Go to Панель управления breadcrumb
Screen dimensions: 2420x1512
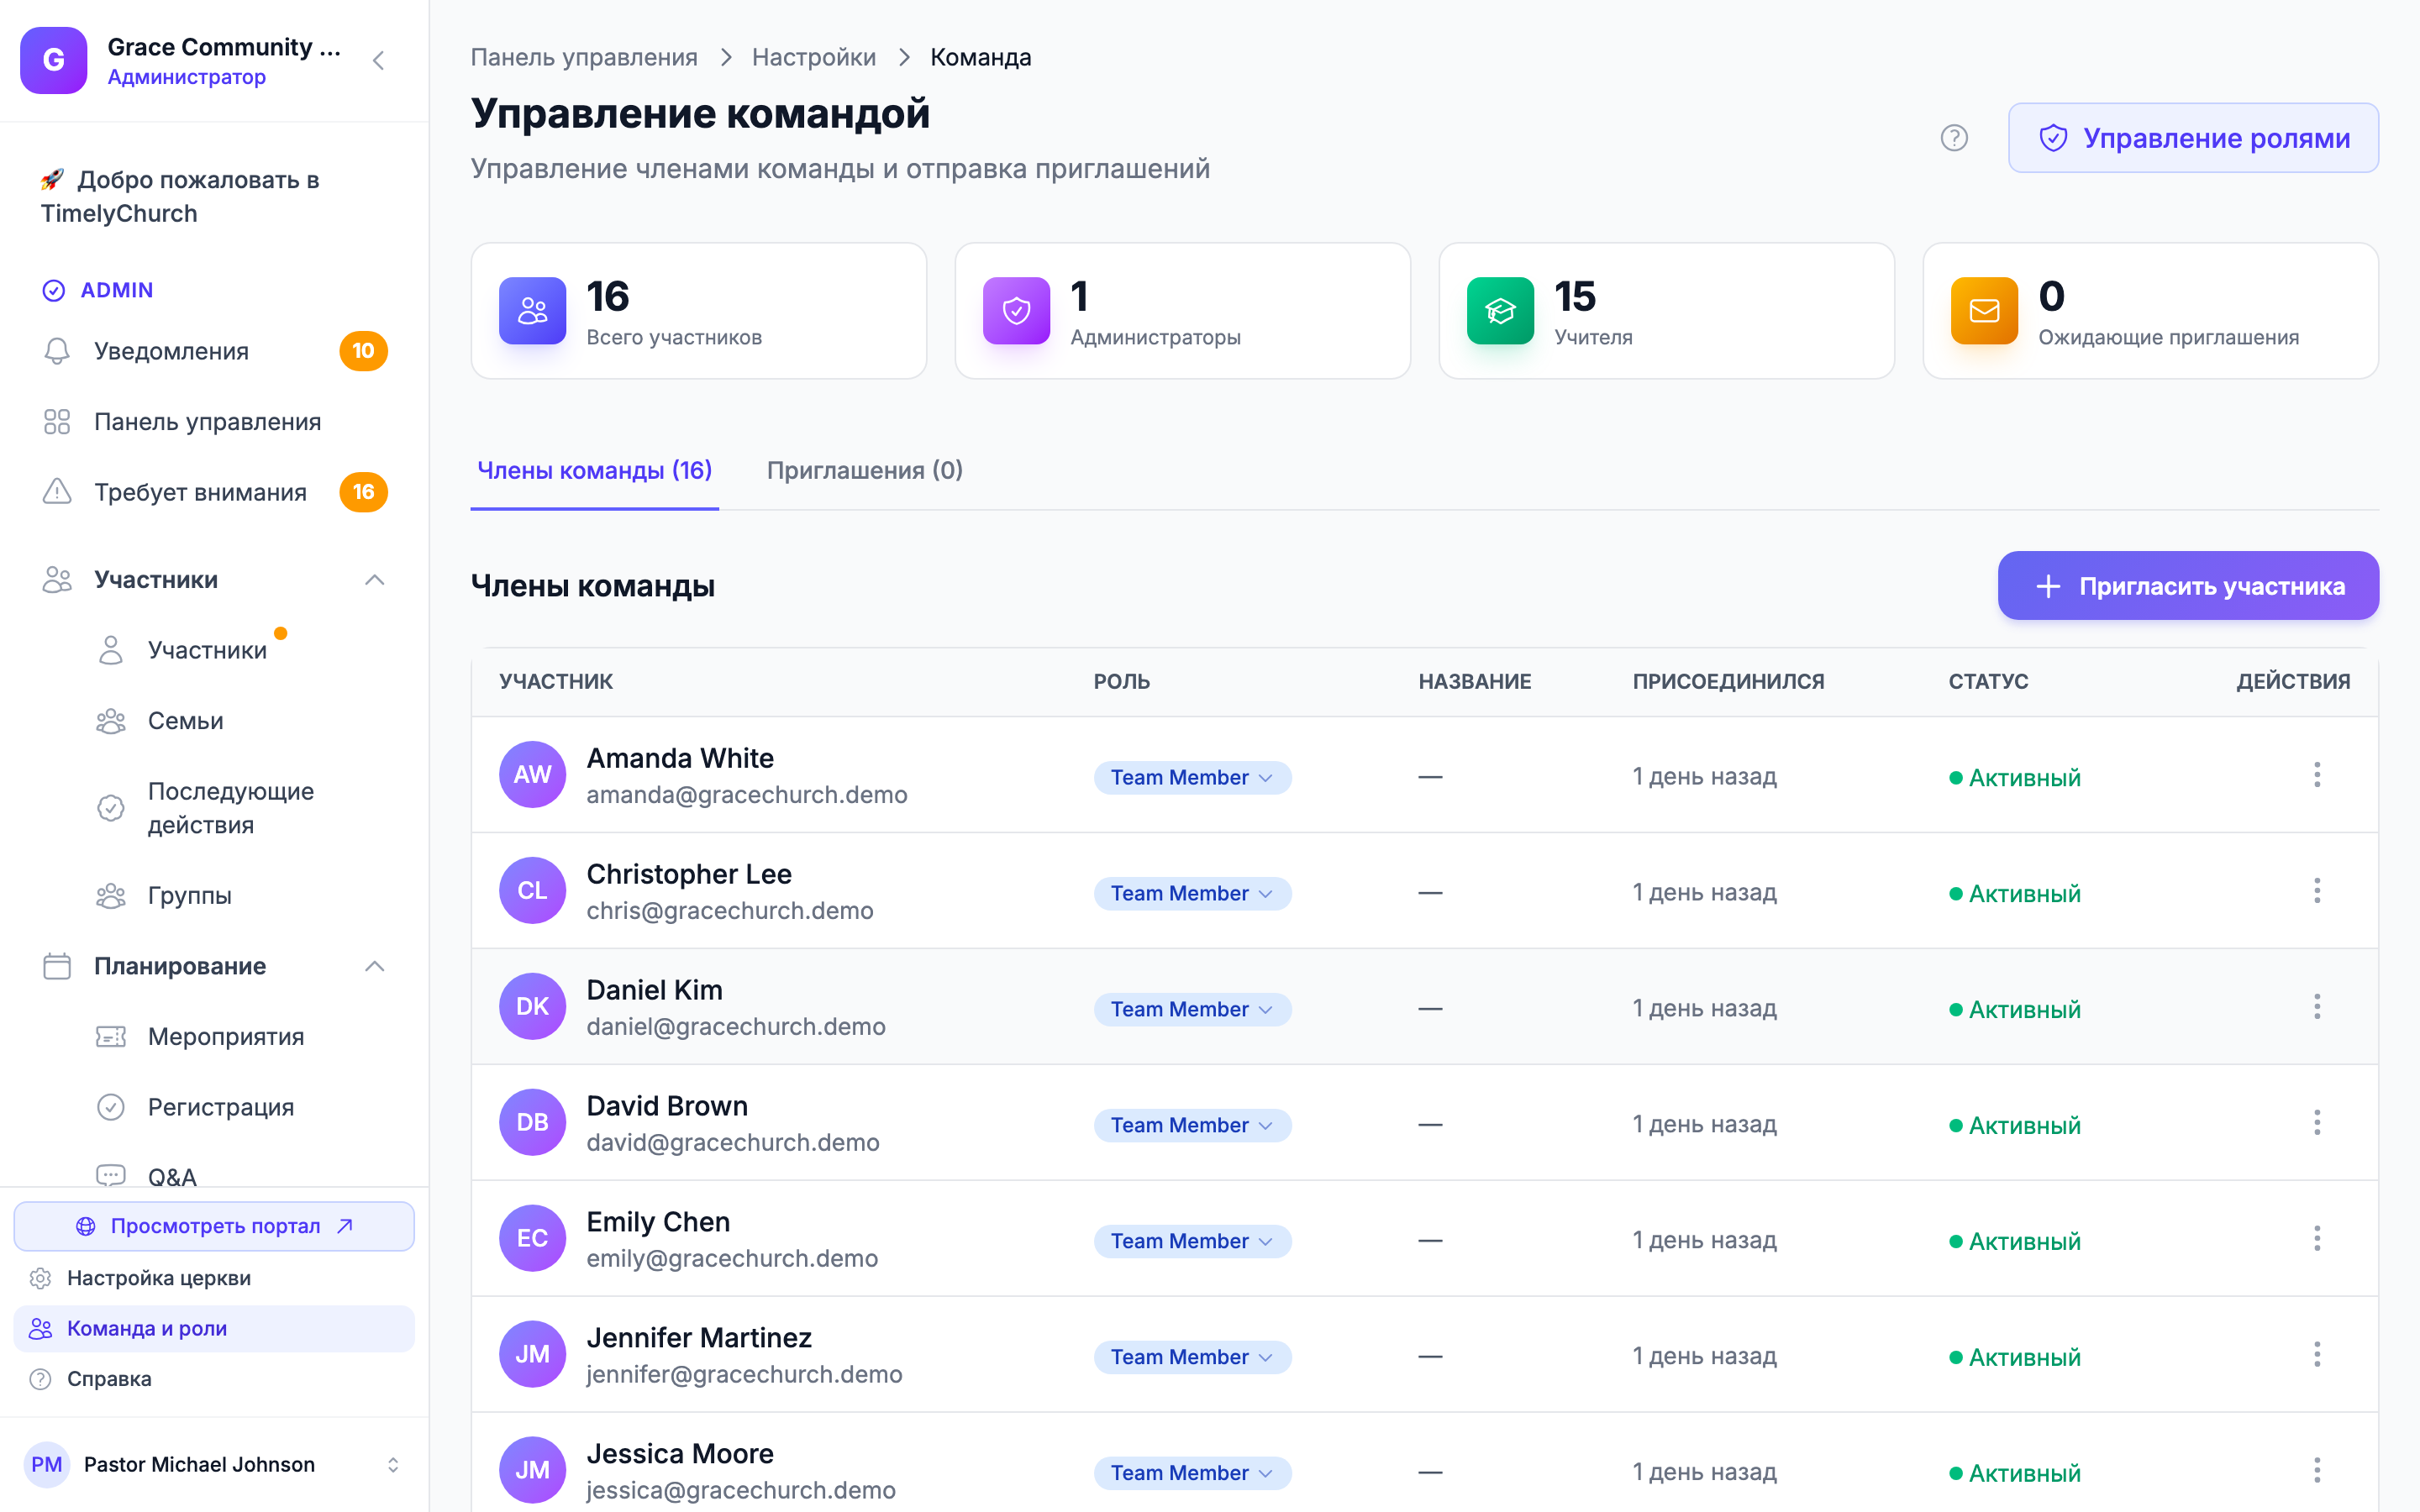pyautogui.click(x=584, y=57)
